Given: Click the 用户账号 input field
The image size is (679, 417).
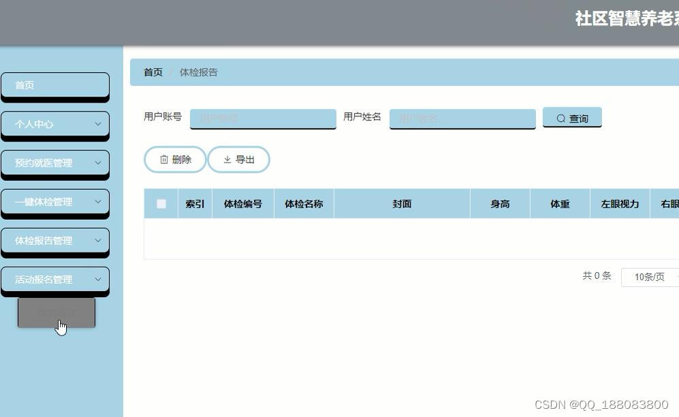Looking at the screenshot, I should [x=262, y=118].
